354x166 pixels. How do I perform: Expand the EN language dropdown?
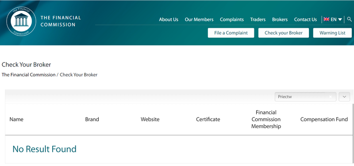pyautogui.click(x=336, y=19)
